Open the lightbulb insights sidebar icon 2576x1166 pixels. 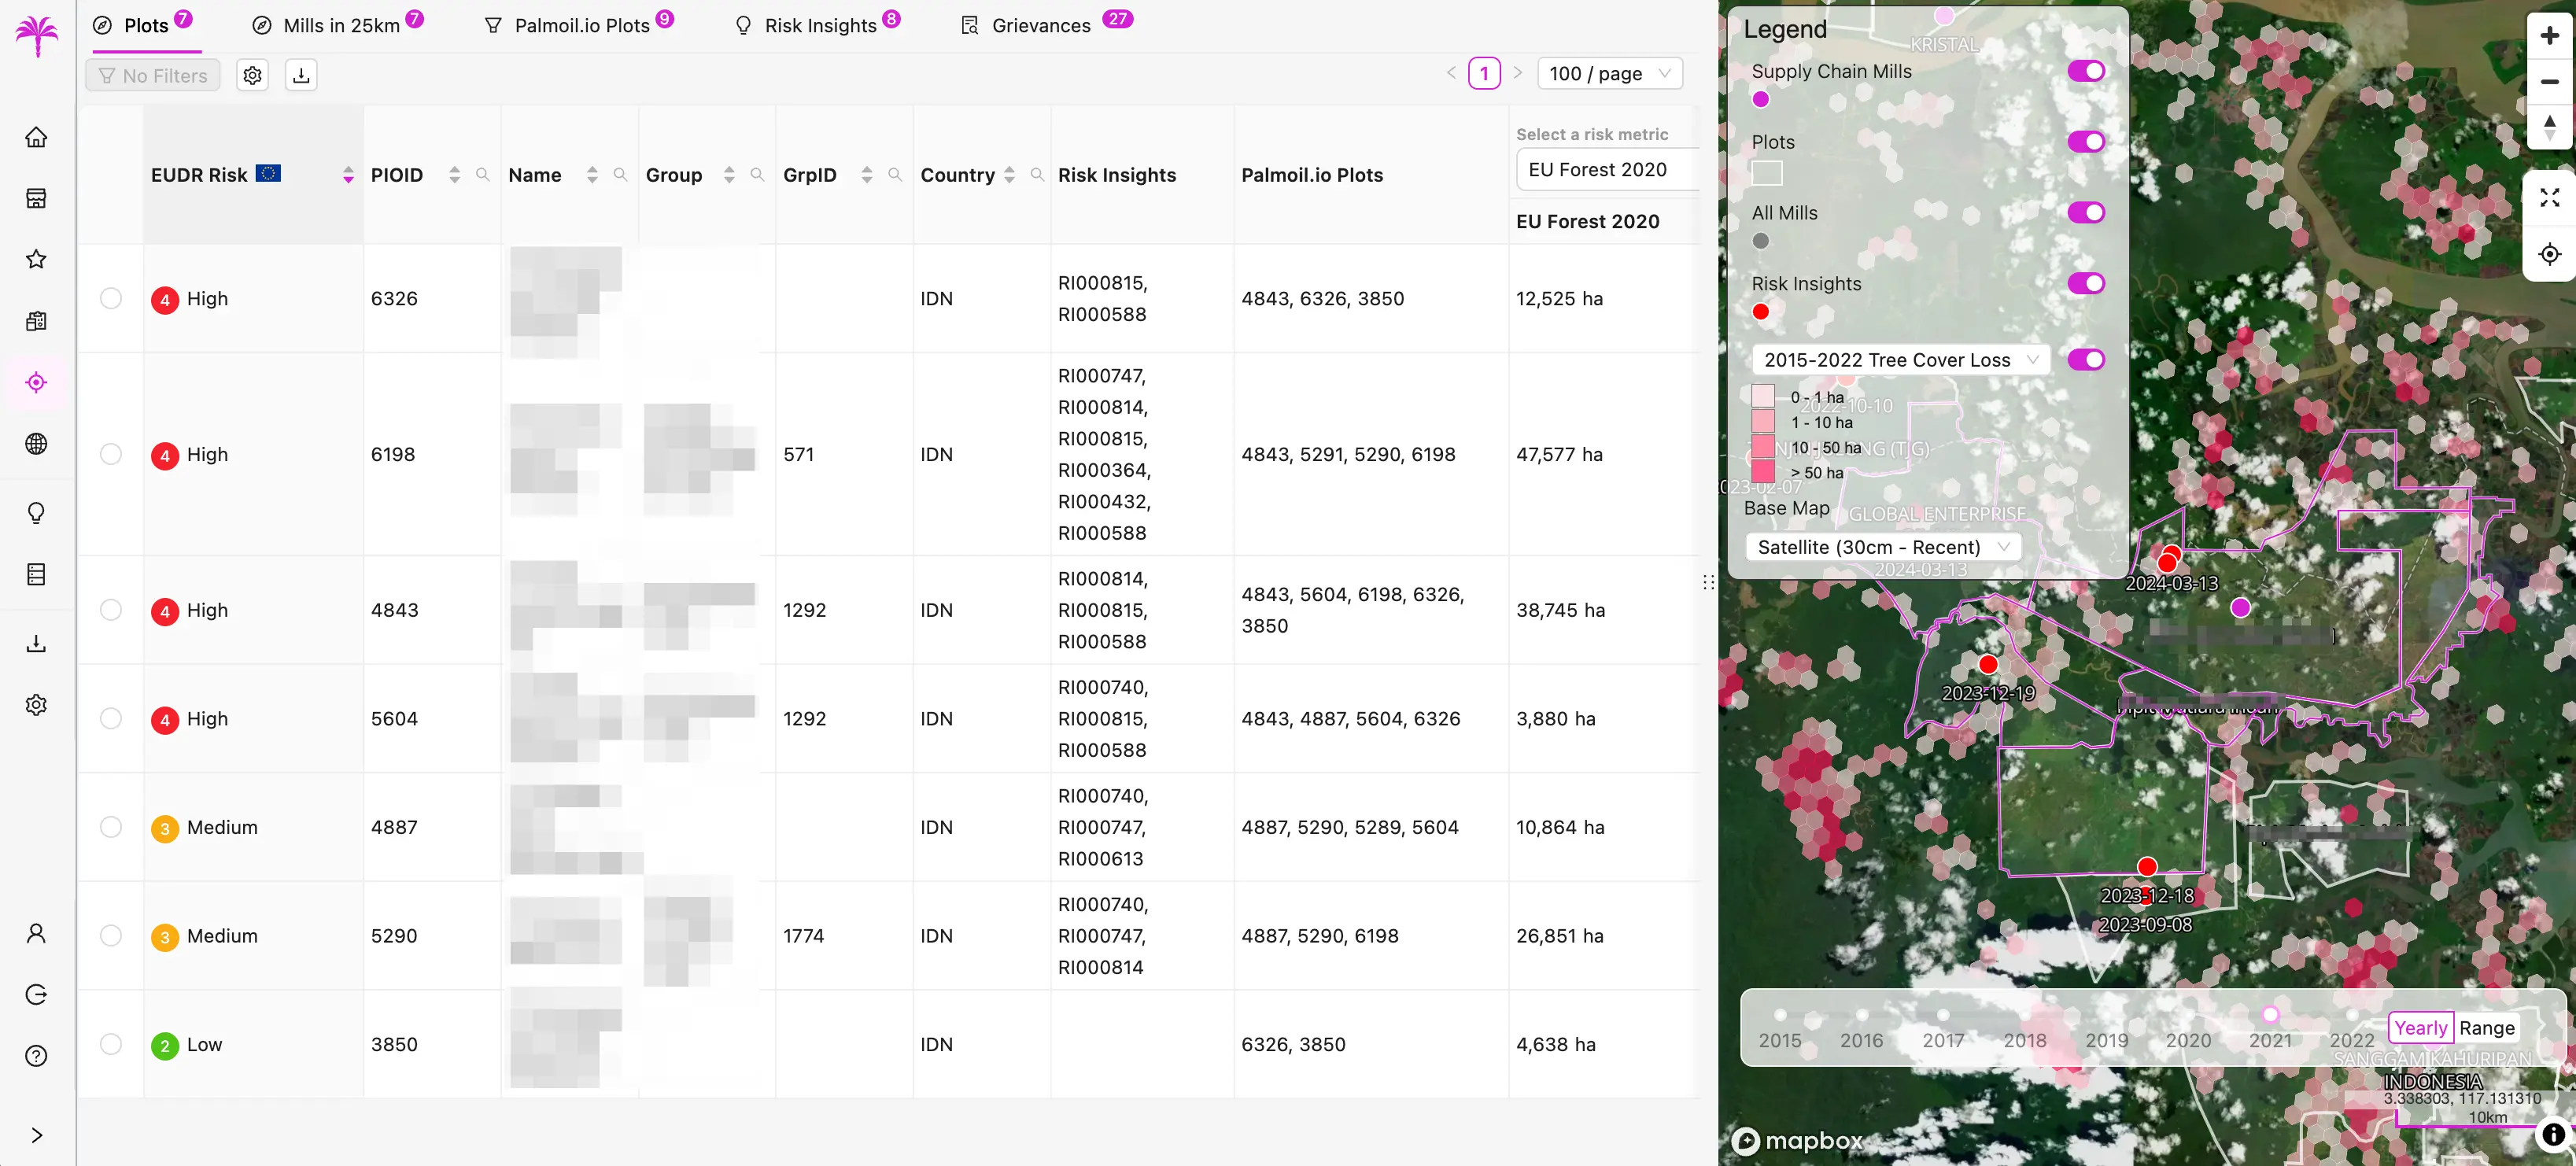pyautogui.click(x=36, y=513)
